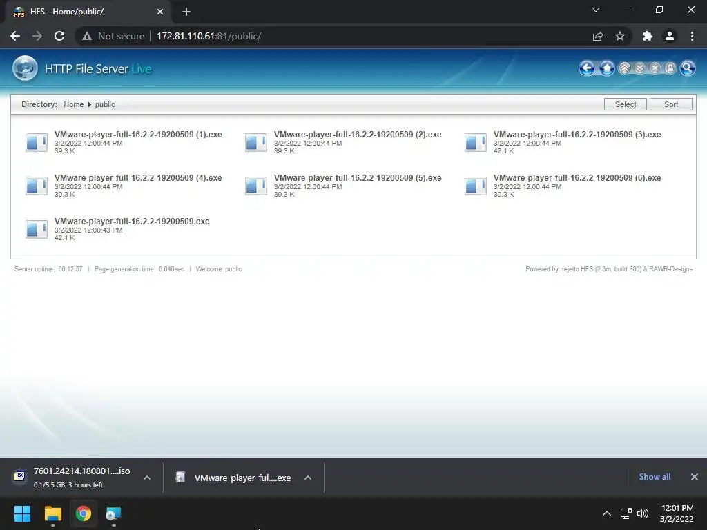Click the Not secure warning indicator
Screen dimensions: 707x530
(113, 36)
